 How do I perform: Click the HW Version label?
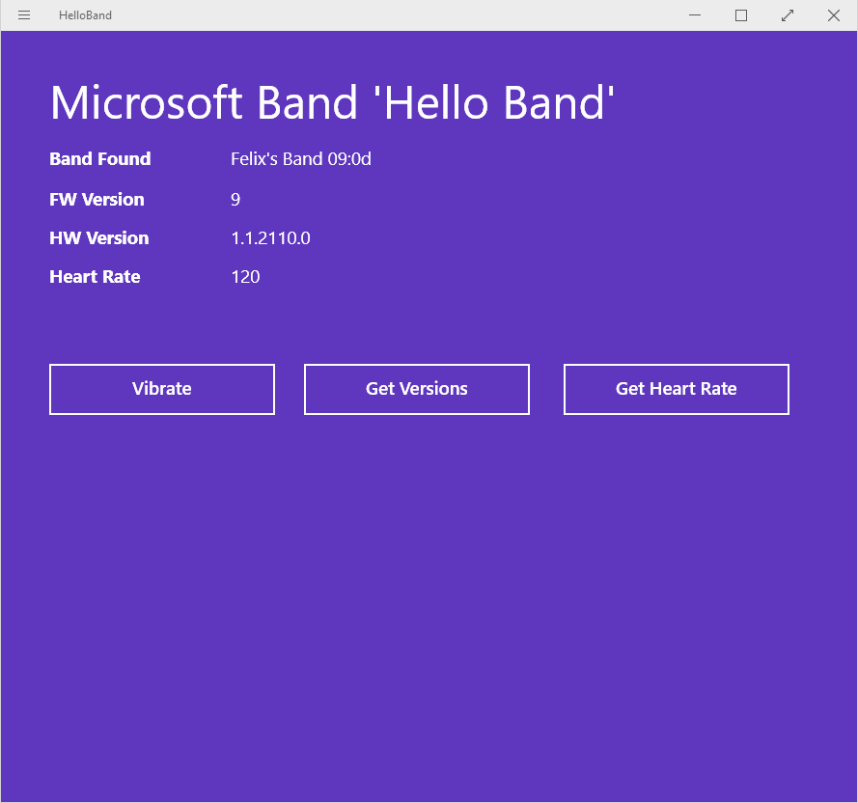click(x=99, y=238)
